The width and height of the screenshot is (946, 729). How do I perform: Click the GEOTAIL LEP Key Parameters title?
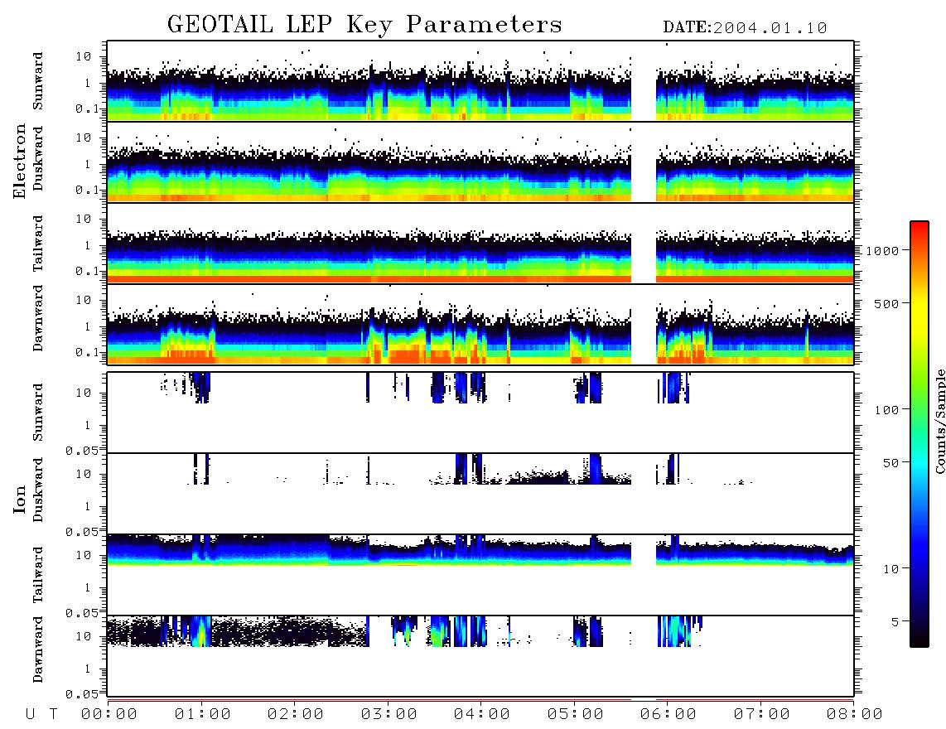[x=364, y=25]
